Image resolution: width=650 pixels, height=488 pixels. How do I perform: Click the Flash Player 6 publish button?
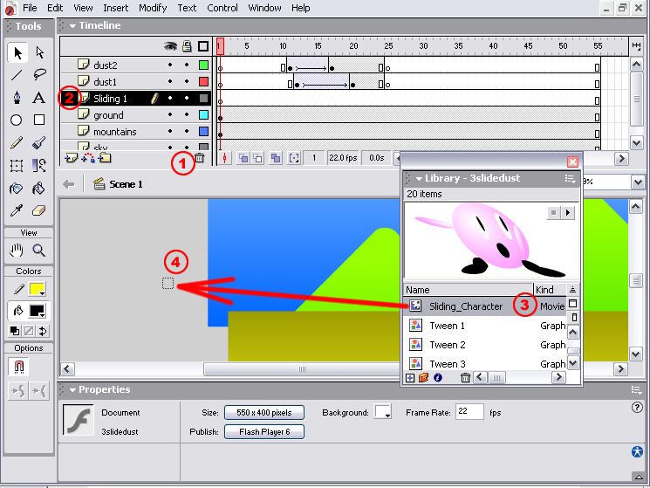coord(263,432)
